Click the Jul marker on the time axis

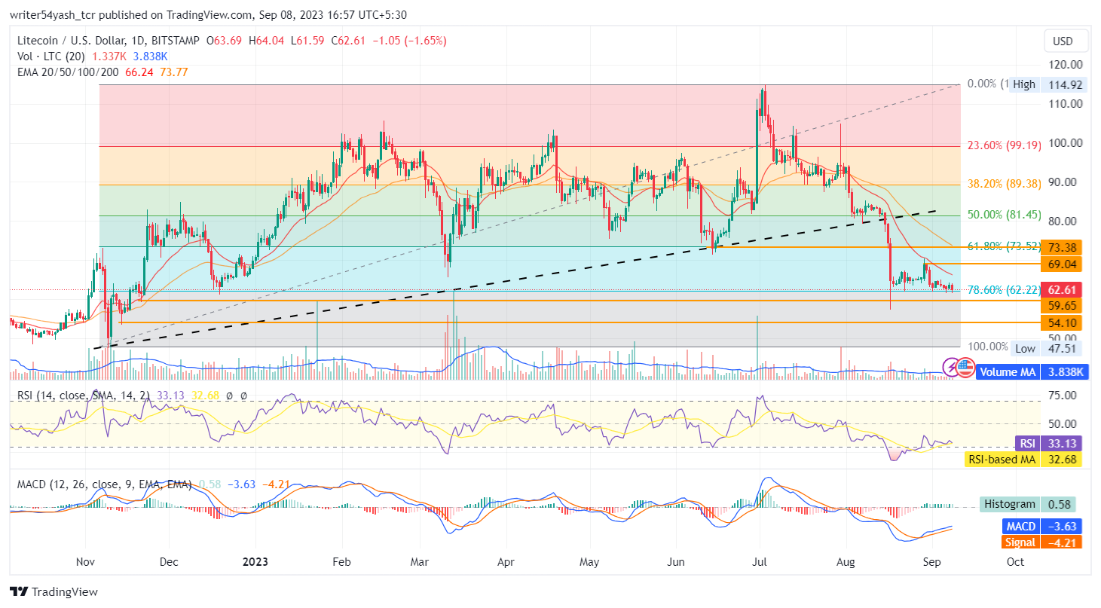coord(759,562)
